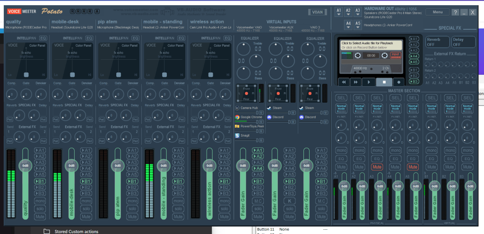Enable A1 bus on mobile-desk strip

pyautogui.click(x=86, y=150)
